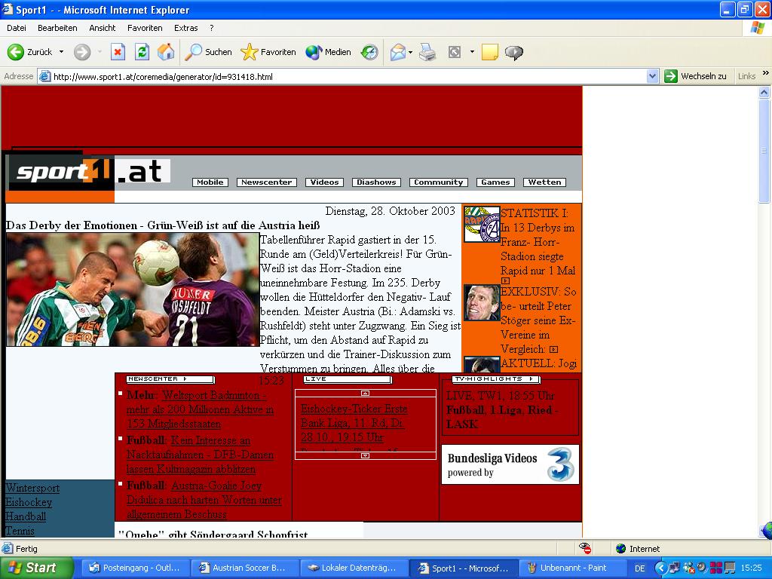The height and width of the screenshot is (579, 772).
Task: Open the TV-HIGHLIGHTS box header
Action: [496, 379]
